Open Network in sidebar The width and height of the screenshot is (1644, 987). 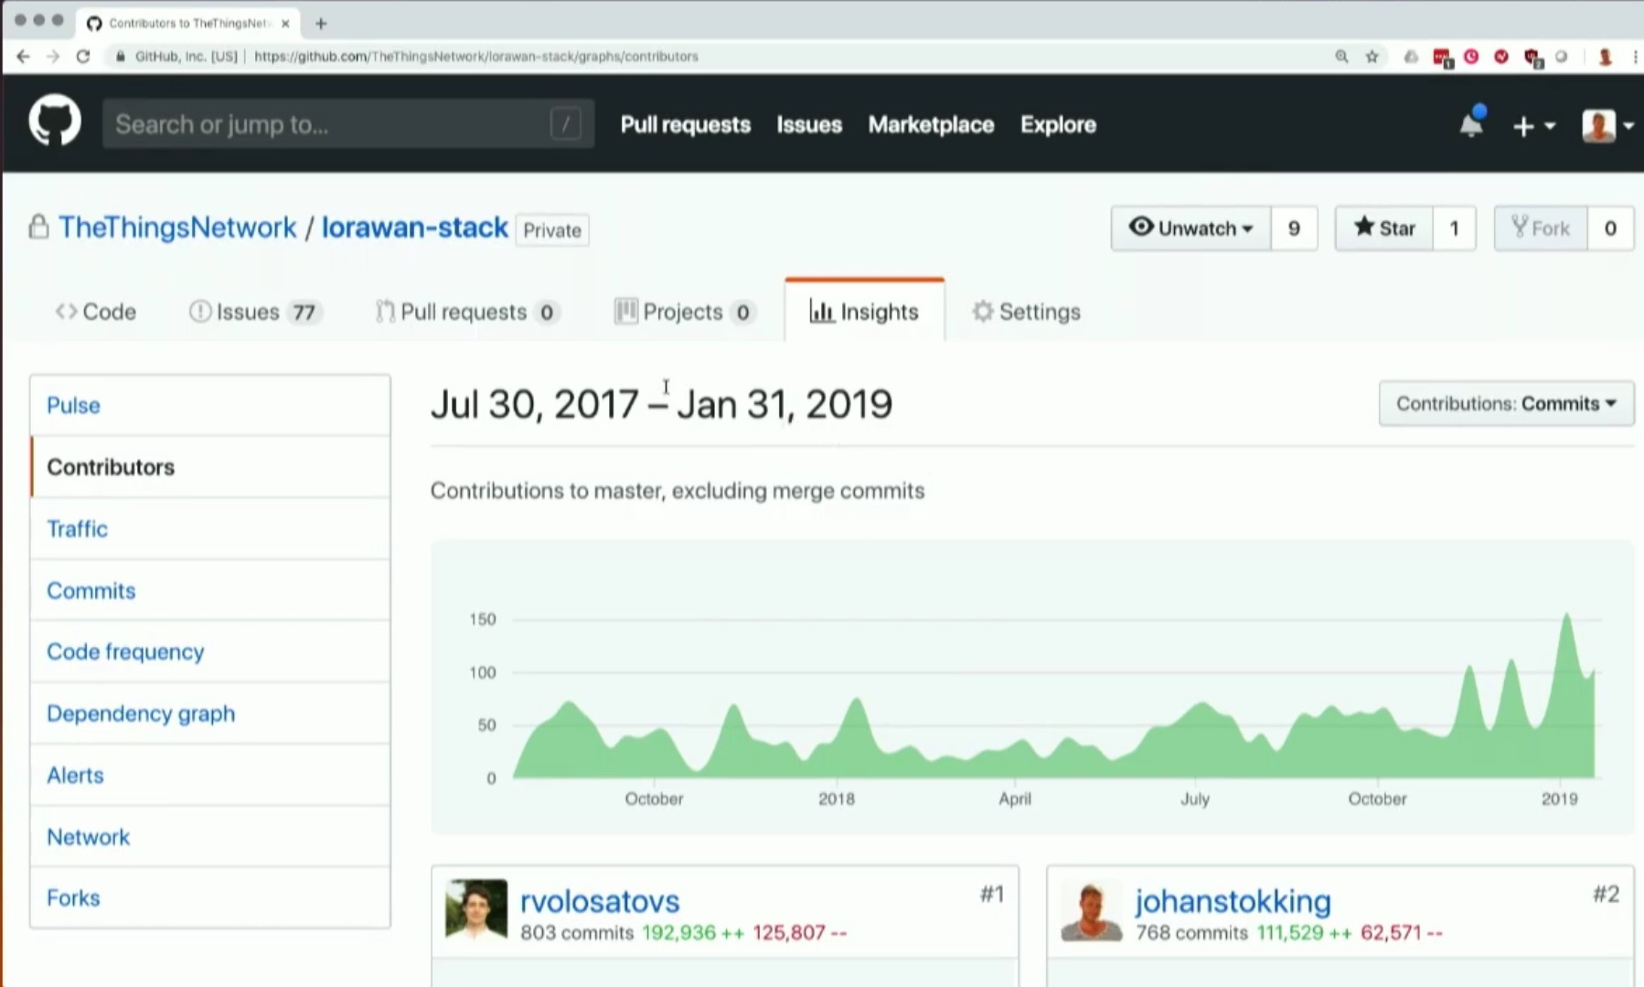click(x=210, y=836)
